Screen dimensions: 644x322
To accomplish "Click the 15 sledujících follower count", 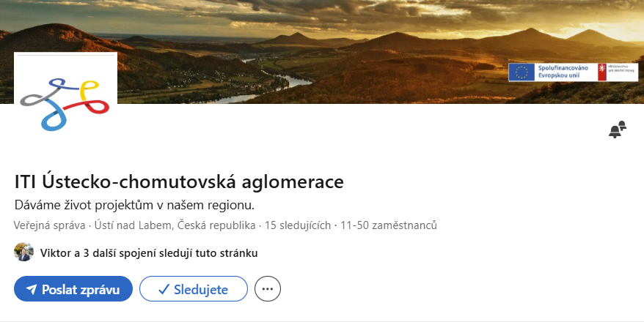I will [297, 225].
